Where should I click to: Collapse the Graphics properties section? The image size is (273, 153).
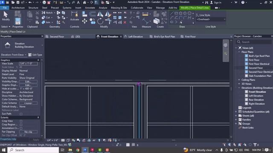(x=38, y=60)
